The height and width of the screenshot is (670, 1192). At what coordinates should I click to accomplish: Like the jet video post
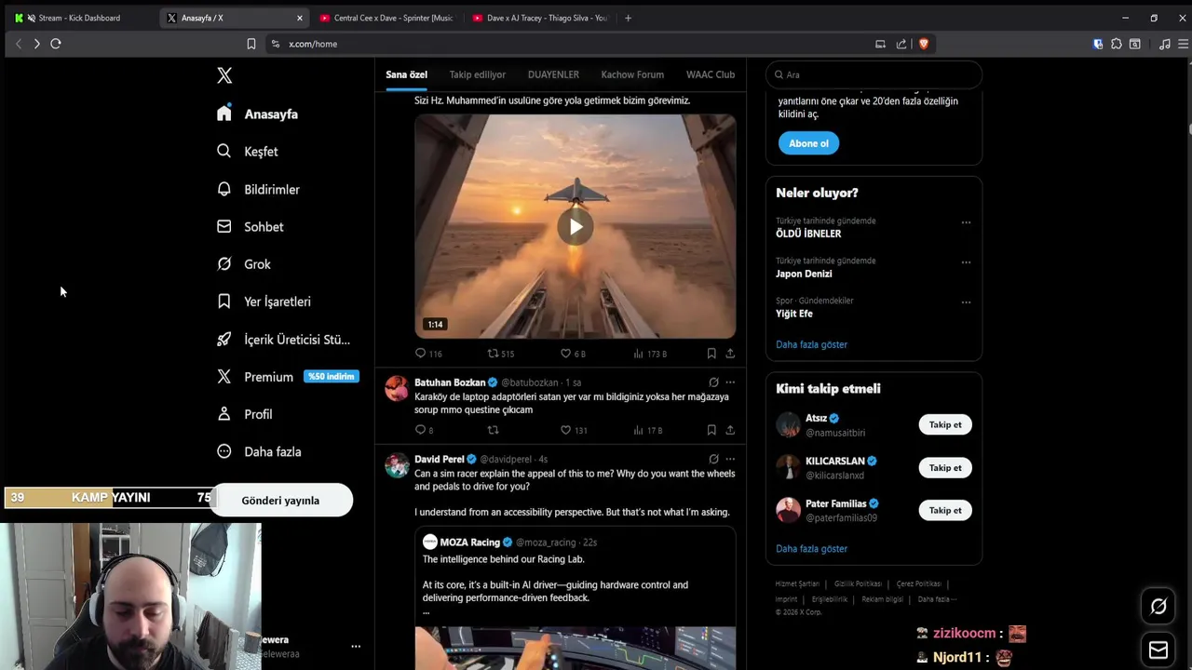coord(573,354)
